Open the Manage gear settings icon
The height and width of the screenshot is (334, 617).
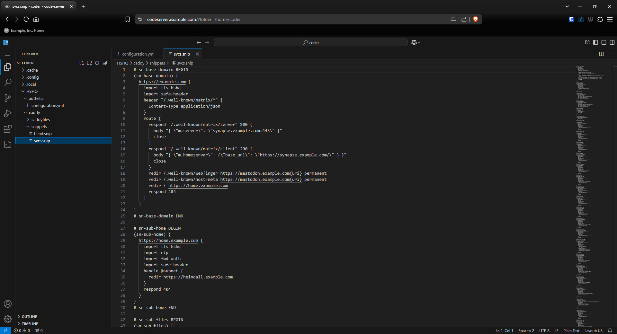pos(8,319)
